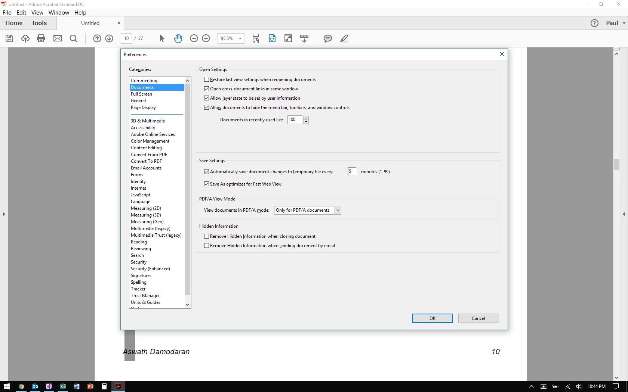Select Trust Manager category
Image resolution: width=628 pixels, height=392 pixels.
157,296
